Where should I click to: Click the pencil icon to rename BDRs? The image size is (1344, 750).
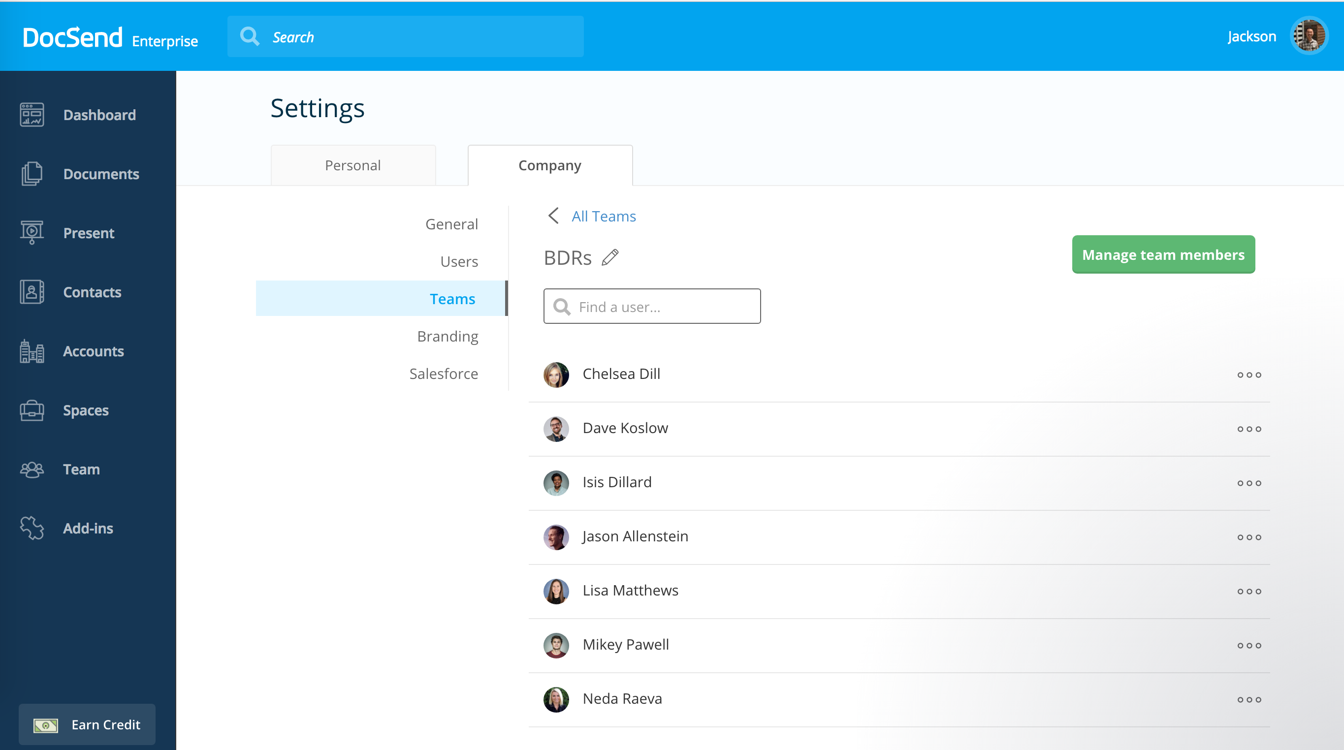(x=610, y=257)
